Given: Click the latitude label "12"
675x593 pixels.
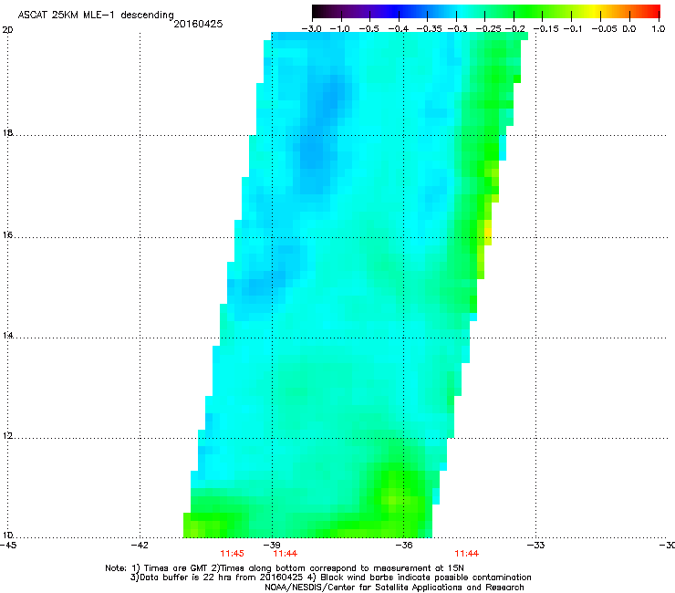Looking at the screenshot, I should pyautogui.click(x=7, y=435).
